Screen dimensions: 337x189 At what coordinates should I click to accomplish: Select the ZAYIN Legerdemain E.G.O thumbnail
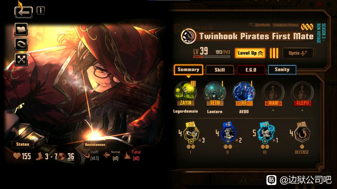[x=186, y=93]
